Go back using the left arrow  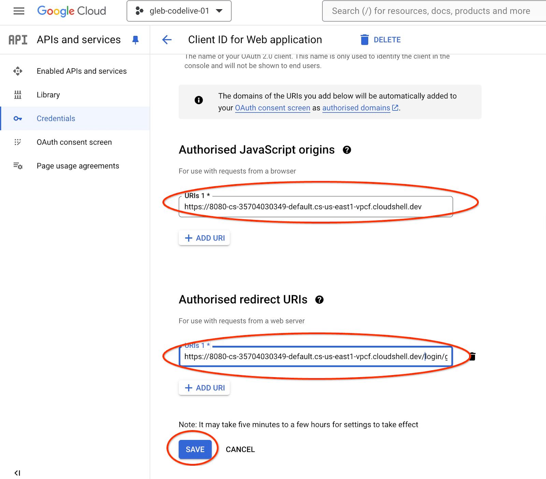[x=167, y=40]
